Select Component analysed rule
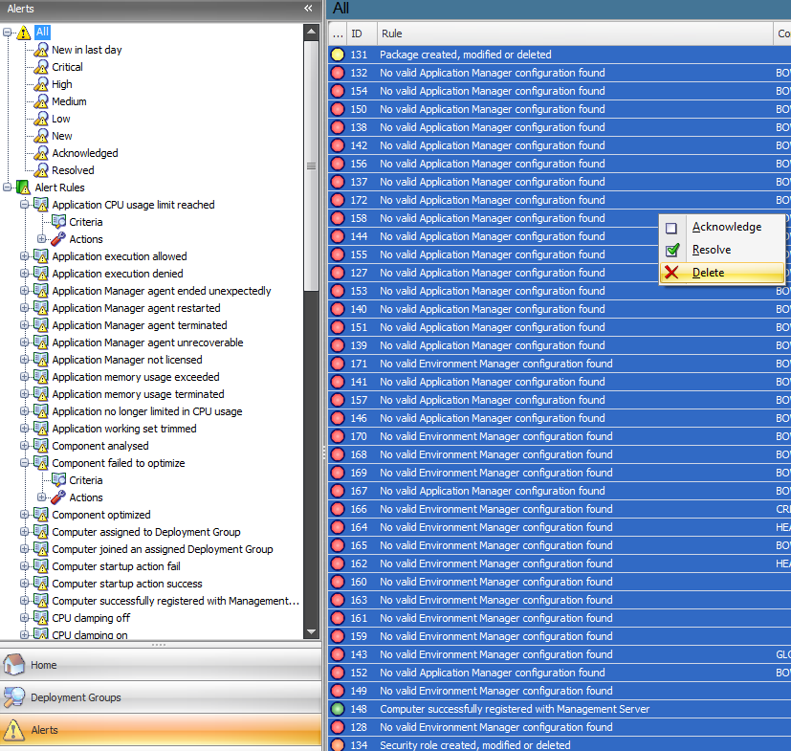This screenshot has height=751, width=791. pyautogui.click(x=100, y=446)
